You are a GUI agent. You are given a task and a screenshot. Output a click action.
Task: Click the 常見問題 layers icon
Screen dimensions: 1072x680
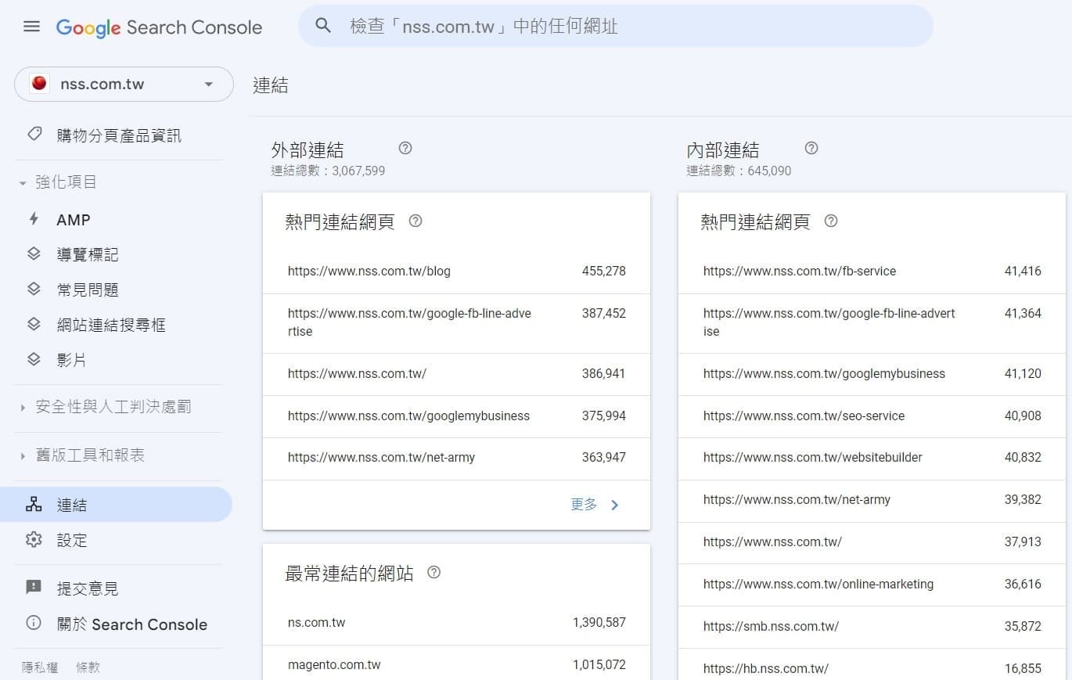coord(34,290)
